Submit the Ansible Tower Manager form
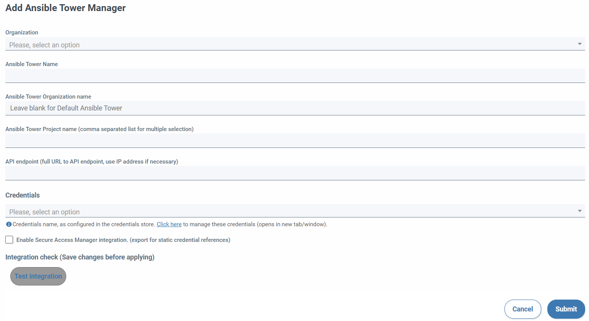589x321 pixels. (566, 309)
